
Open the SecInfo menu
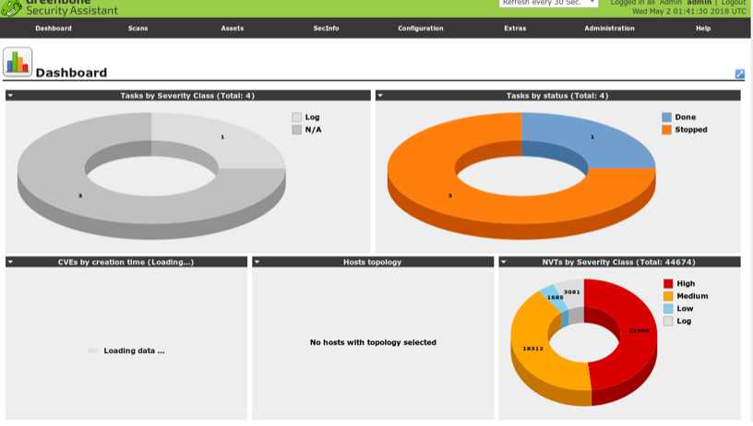[326, 29]
